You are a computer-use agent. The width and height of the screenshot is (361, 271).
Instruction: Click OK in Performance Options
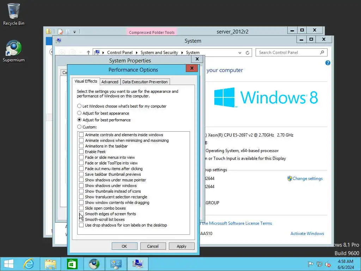[124, 246]
